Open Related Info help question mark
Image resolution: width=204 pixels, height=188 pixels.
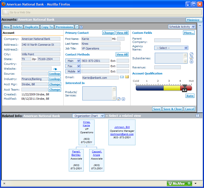click(x=197, y=116)
